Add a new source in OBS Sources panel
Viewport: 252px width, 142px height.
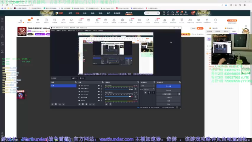click(79, 104)
